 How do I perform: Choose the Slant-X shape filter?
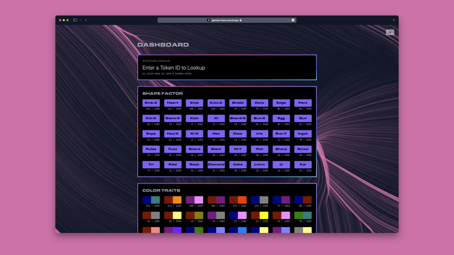(x=173, y=118)
